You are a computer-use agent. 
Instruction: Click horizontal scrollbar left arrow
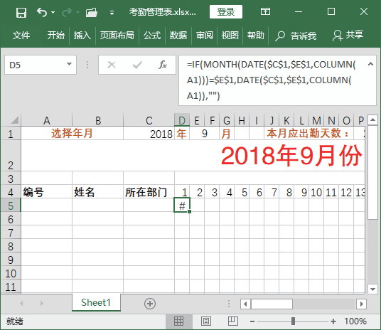click(x=245, y=304)
